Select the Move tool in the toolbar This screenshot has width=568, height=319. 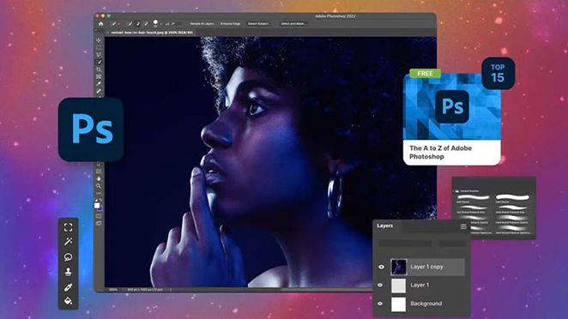99,40
